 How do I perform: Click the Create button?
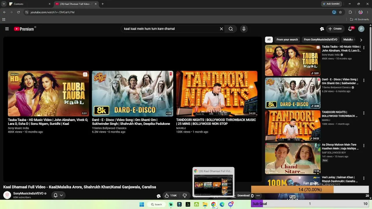coord(335,29)
